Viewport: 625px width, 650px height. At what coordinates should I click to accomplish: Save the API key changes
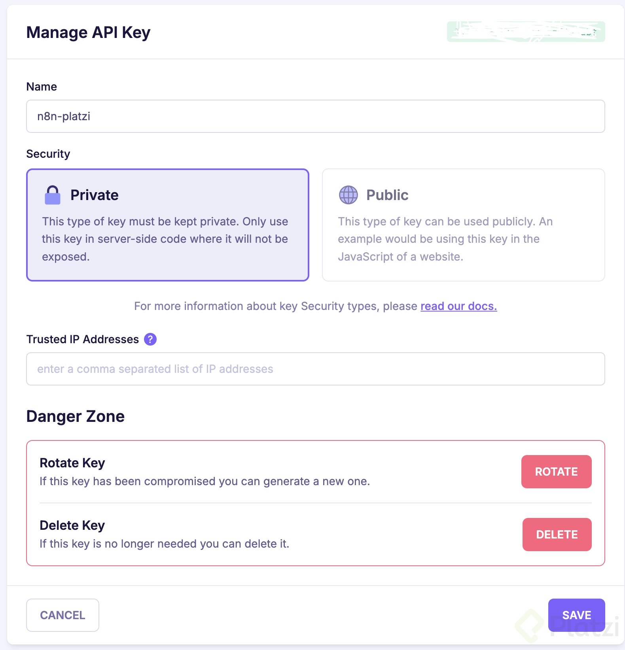click(576, 615)
